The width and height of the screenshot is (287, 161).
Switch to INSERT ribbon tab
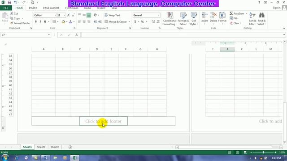click(x=33, y=8)
